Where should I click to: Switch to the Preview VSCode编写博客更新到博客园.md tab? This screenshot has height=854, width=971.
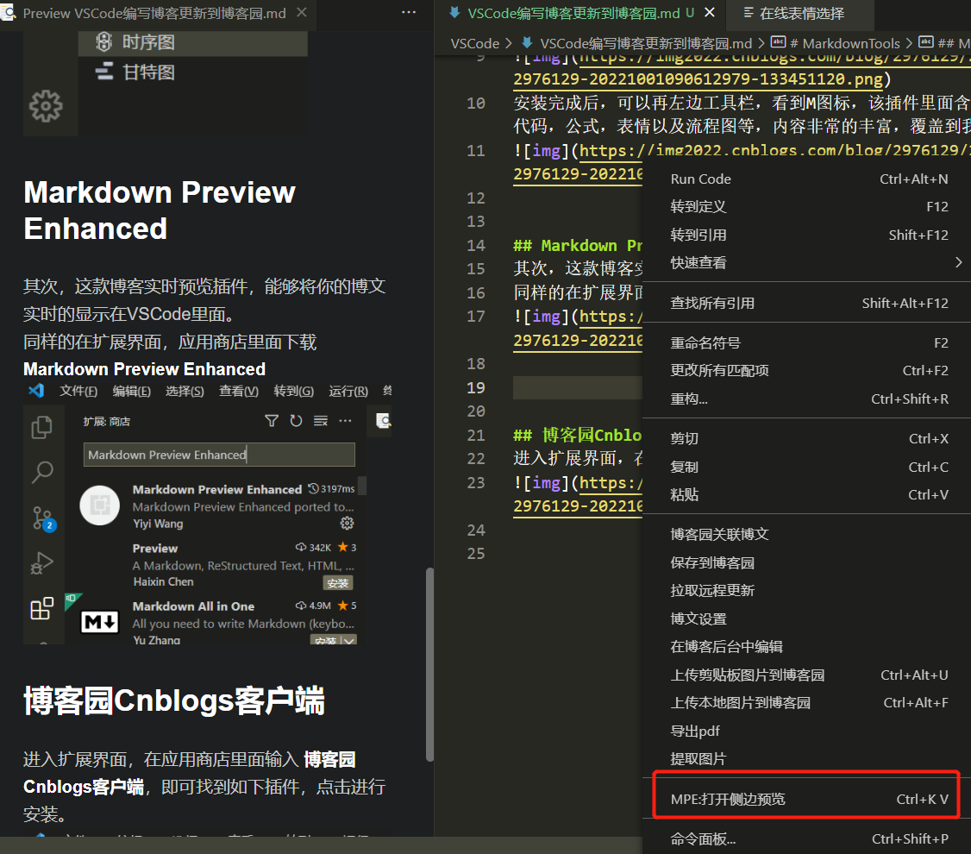click(x=155, y=13)
